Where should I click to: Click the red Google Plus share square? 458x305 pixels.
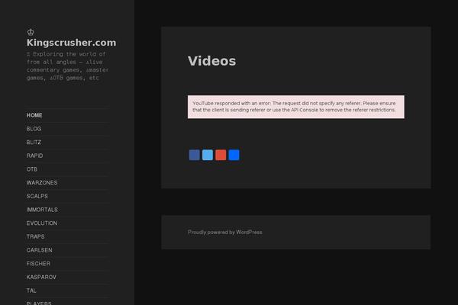tap(221, 155)
